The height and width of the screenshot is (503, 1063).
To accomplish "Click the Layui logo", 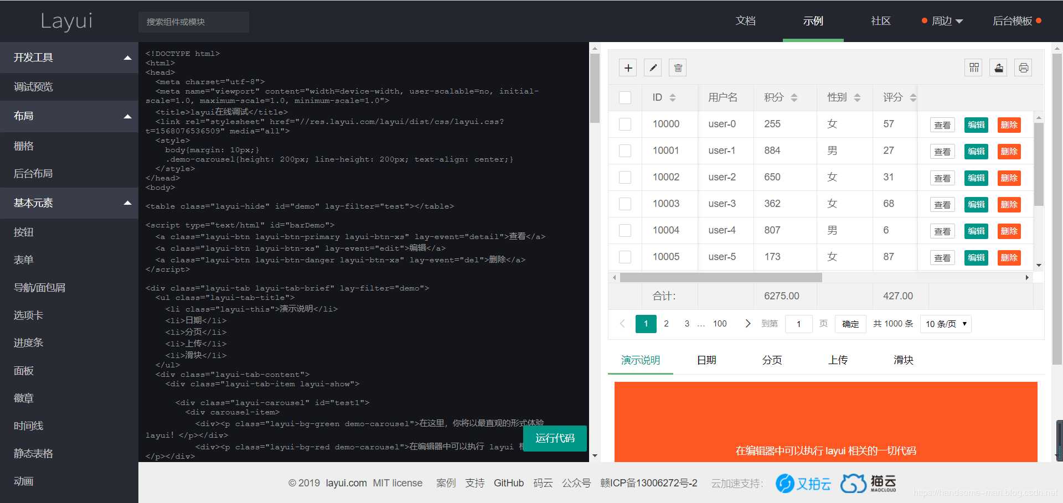I will point(66,21).
